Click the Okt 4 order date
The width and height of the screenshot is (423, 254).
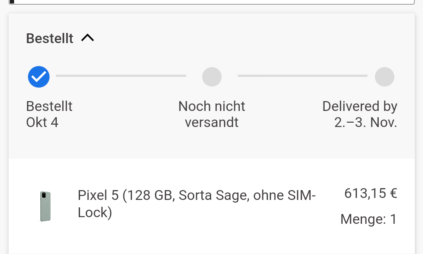pos(42,122)
